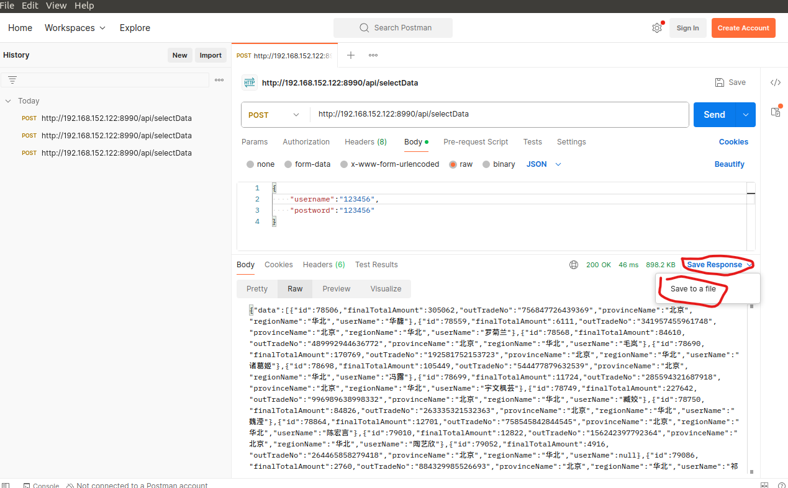The width and height of the screenshot is (788, 488).
Task: Open the Test Results tab
Action: 376,265
